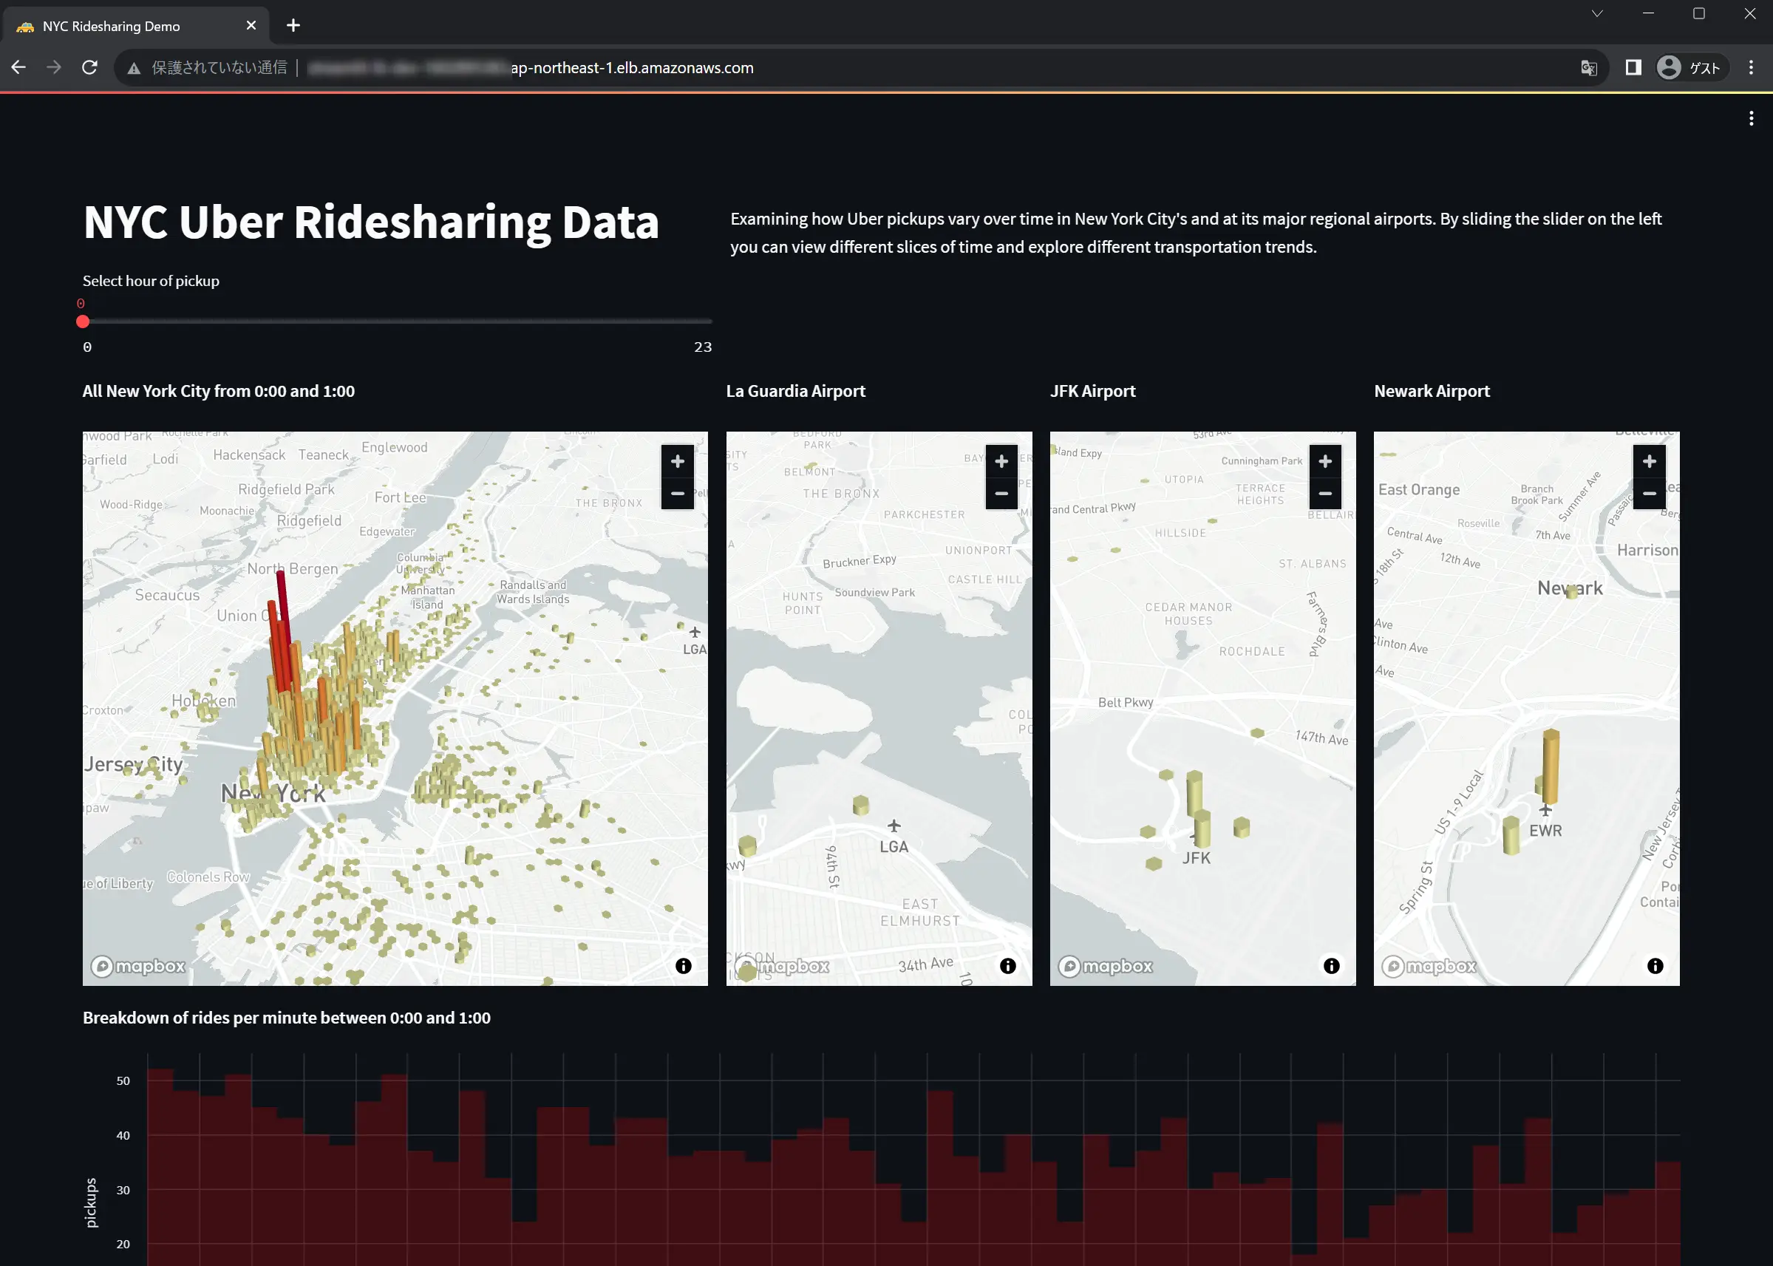Open attribution info on the JFK Airport map
This screenshot has height=1266, width=1773.
point(1331,966)
